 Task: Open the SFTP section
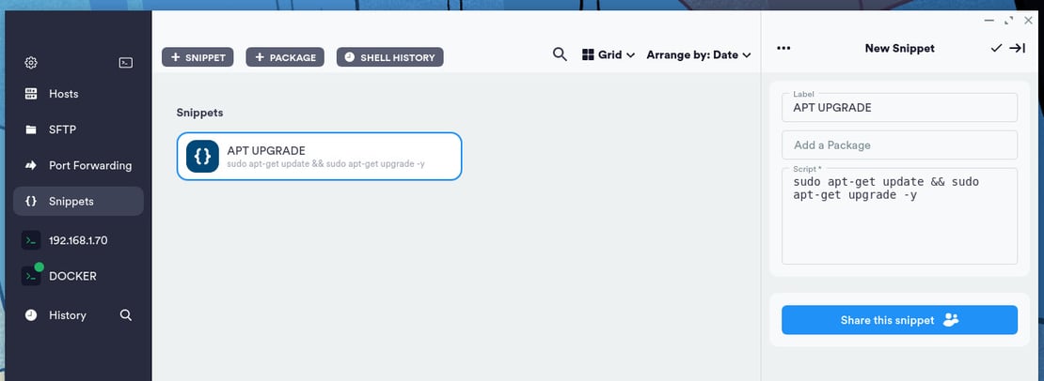62,130
